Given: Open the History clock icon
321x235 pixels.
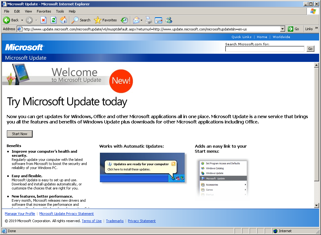Looking at the screenshot, I should pos(124,20).
